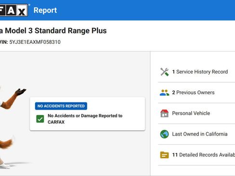Screen dimensions: 235x176
Task: Click the house icon for personal vehicle
Action: tap(164, 113)
